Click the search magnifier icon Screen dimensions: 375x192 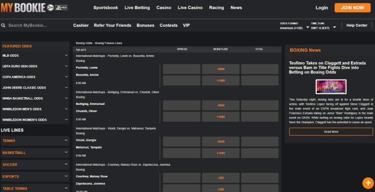(x=3, y=25)
